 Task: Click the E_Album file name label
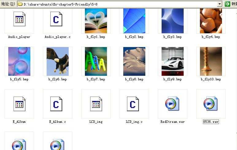19,122
